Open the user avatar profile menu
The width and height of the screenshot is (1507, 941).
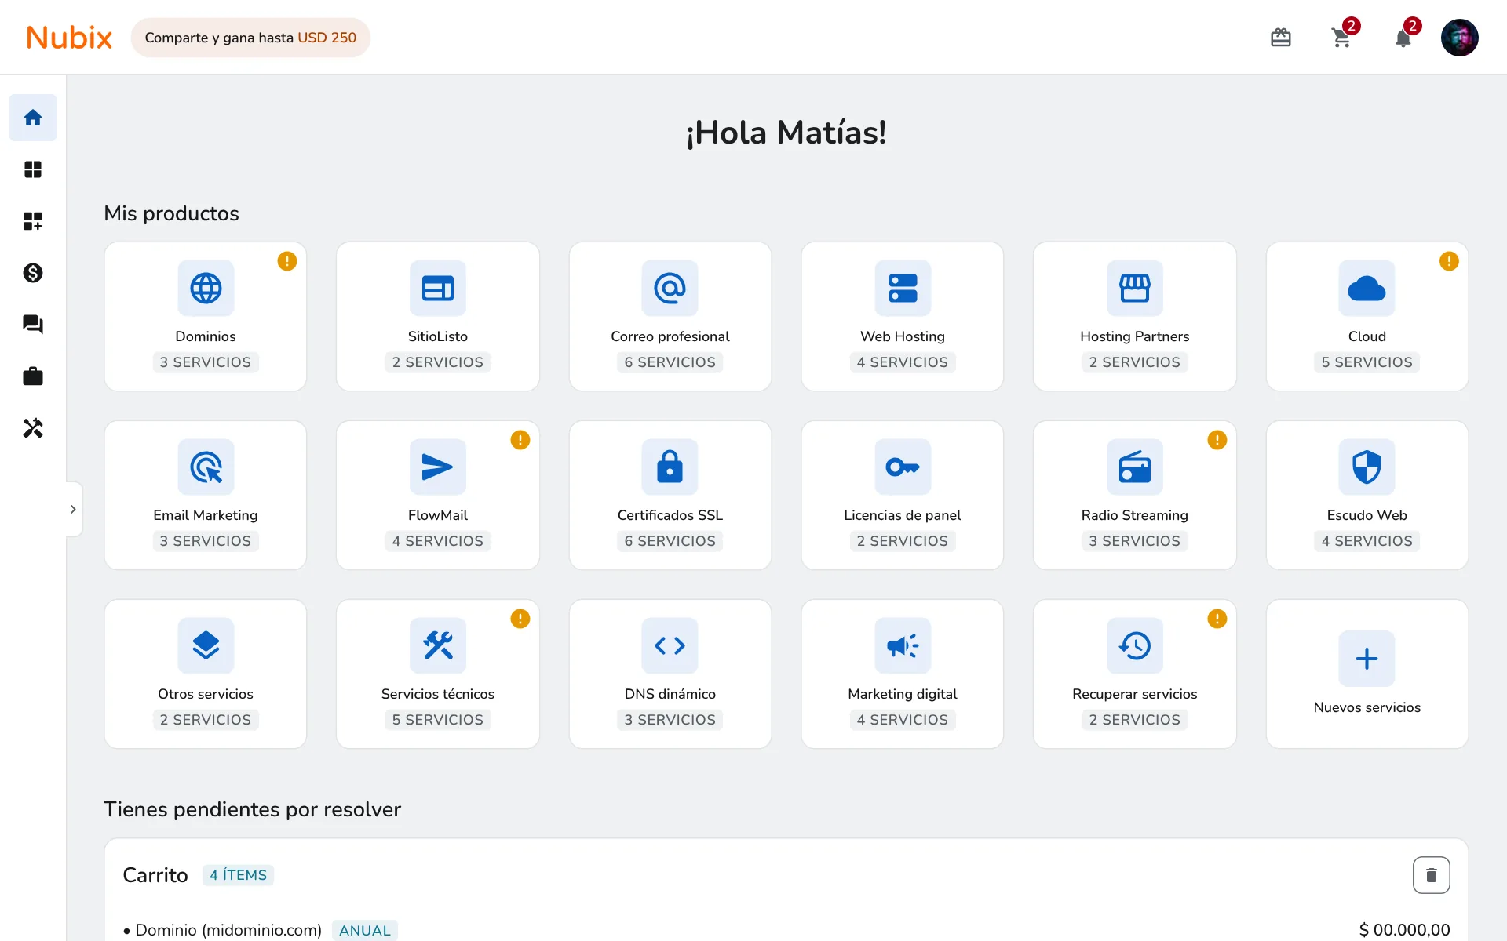click(1460, 38)
